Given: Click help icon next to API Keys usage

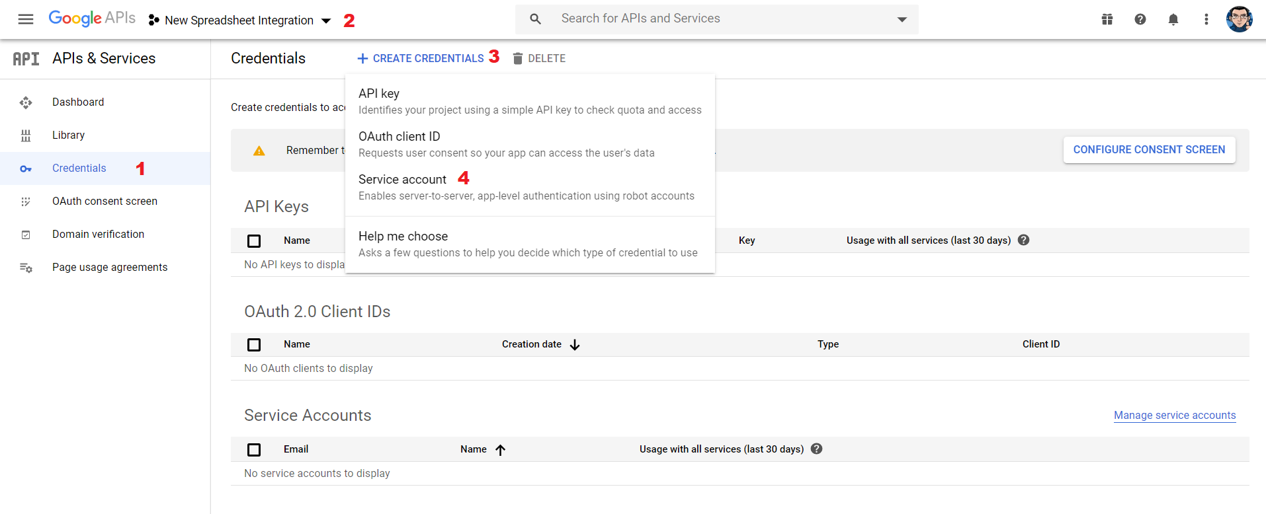Looking at the screenshot, I should [1024, 240].
